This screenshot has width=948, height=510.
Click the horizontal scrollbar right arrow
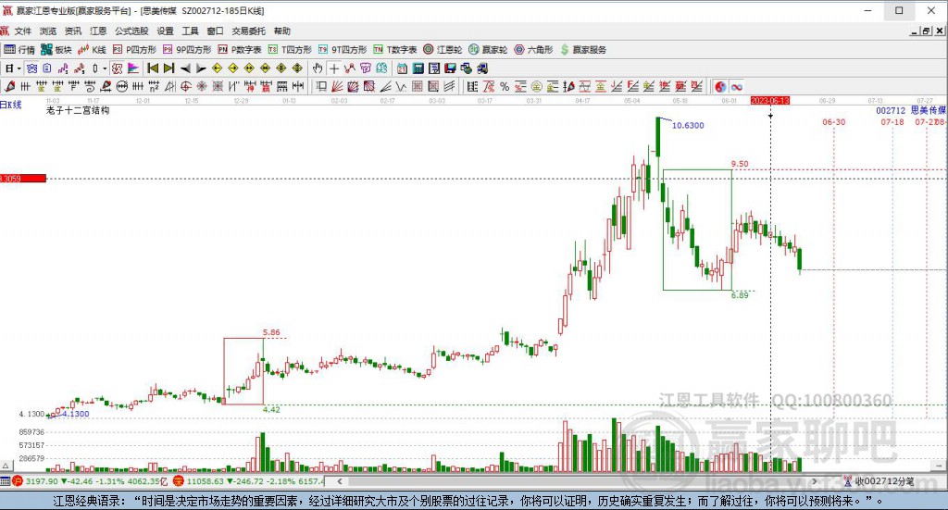pos(814,481)
